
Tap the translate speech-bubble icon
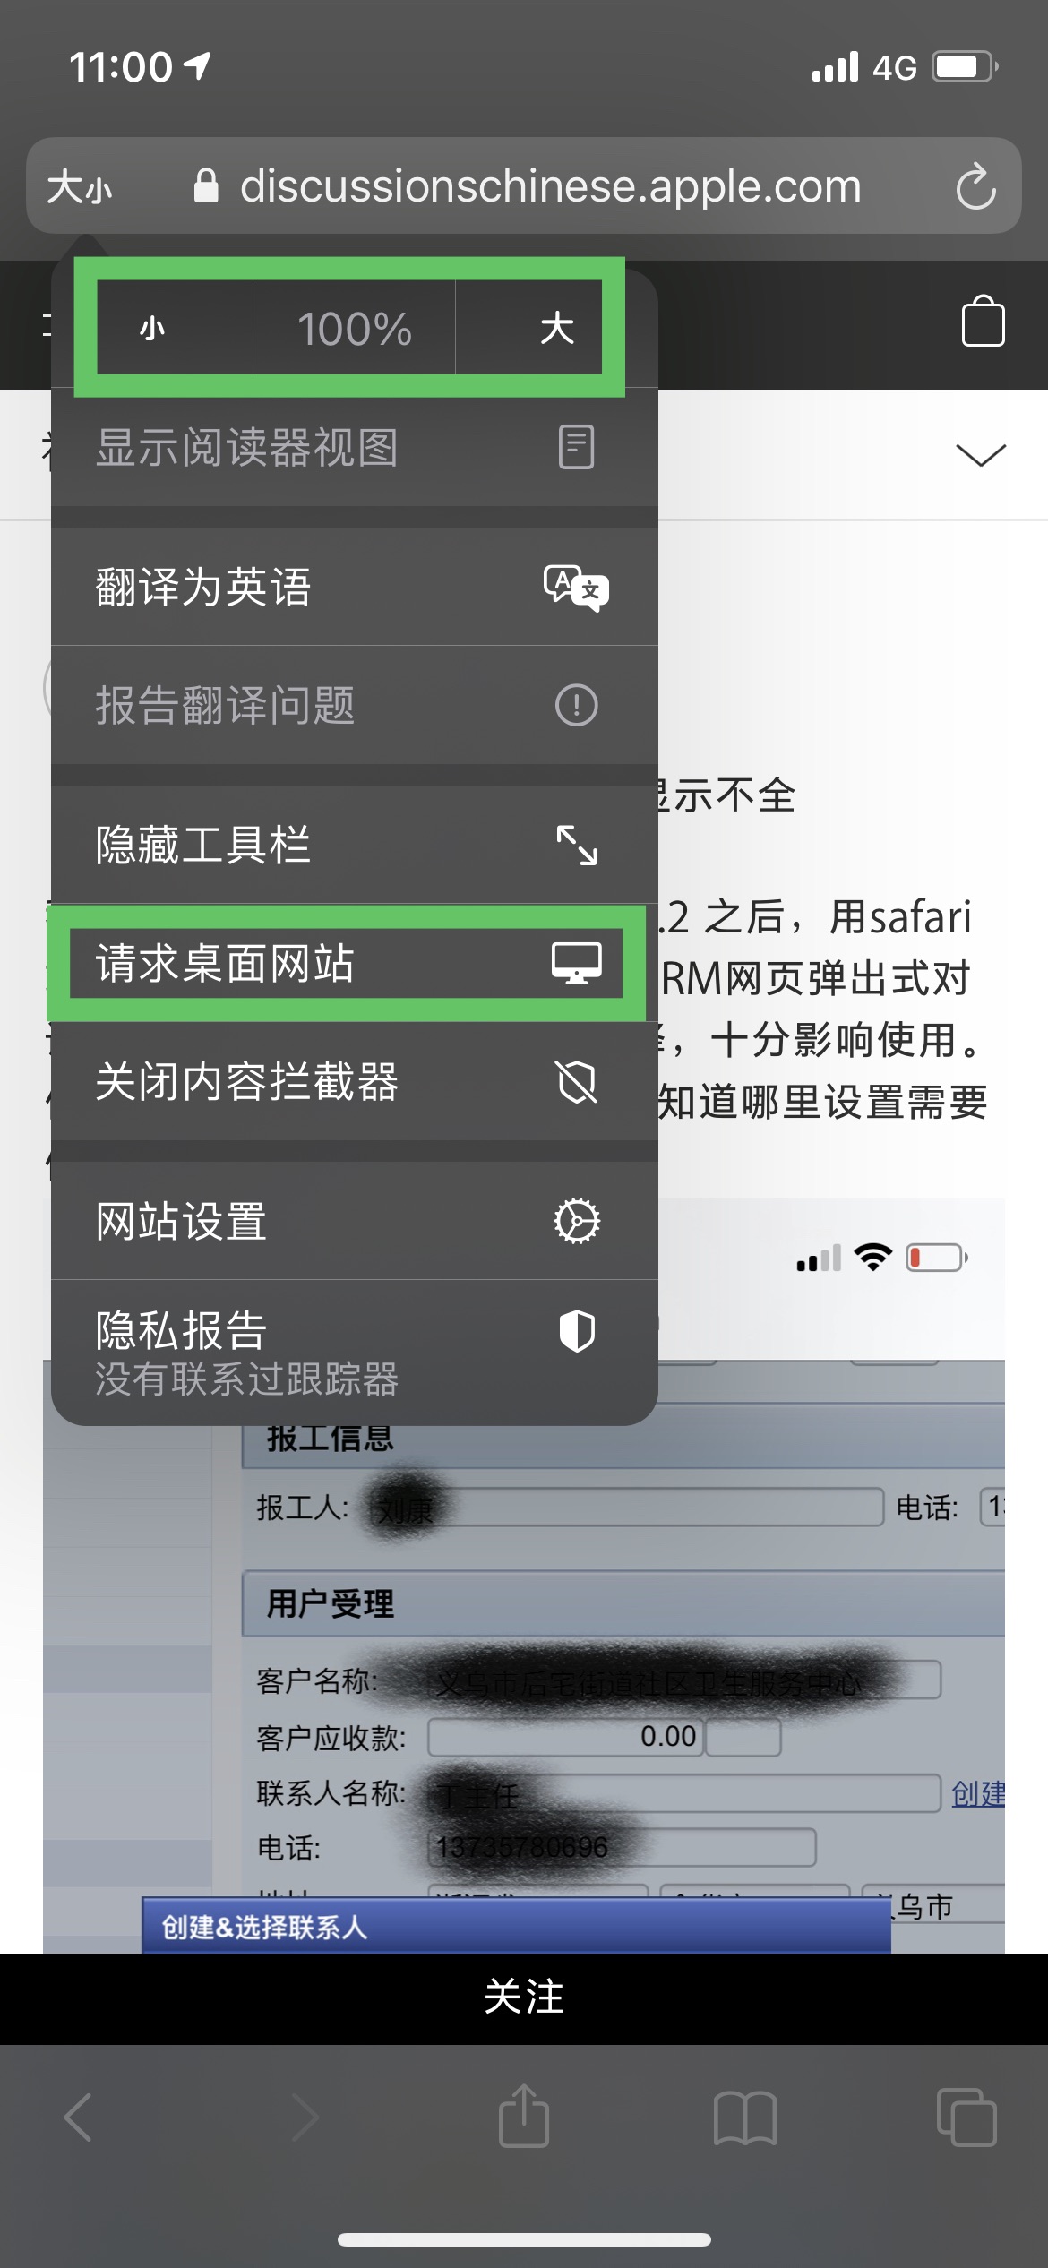[576, 588]
